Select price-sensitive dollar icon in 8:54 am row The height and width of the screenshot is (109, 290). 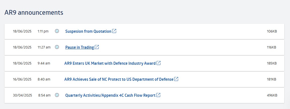(57, 95)
